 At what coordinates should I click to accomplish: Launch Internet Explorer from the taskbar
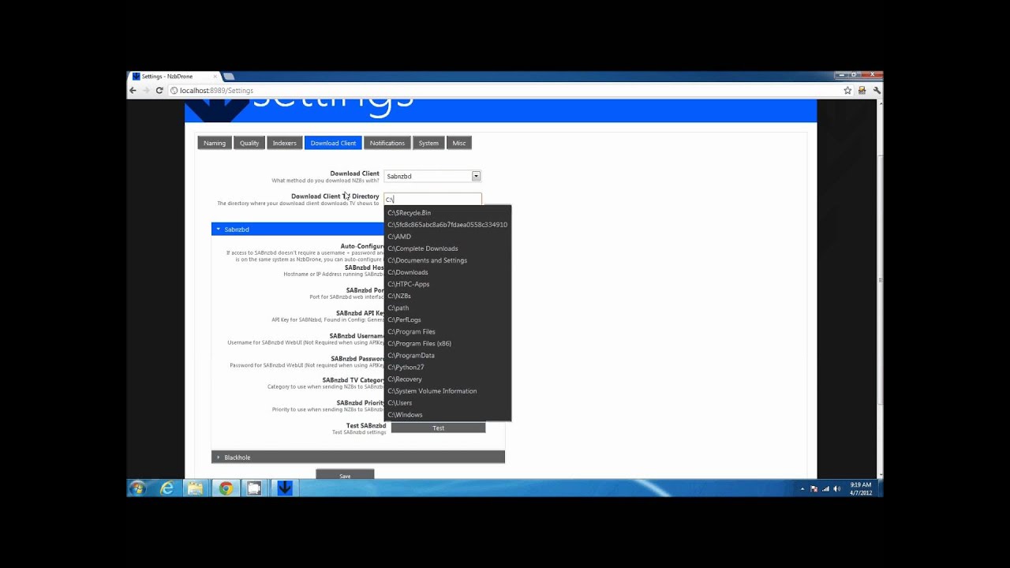click(166, 488)
